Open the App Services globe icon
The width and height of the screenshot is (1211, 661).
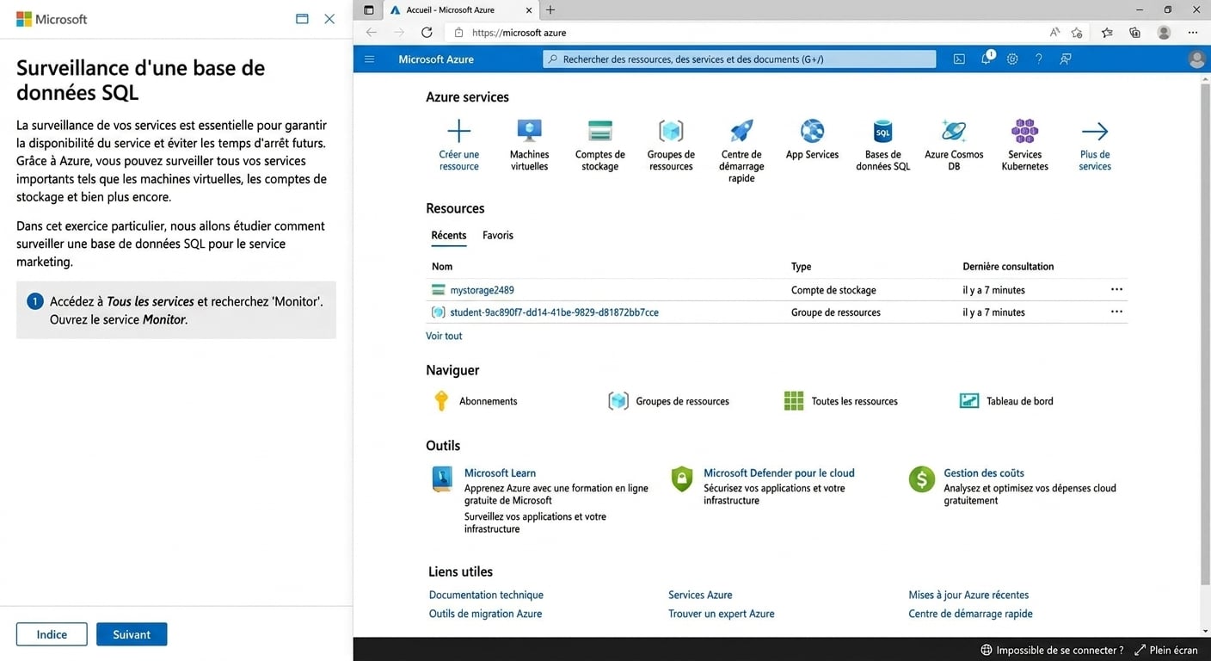[812, 131]
